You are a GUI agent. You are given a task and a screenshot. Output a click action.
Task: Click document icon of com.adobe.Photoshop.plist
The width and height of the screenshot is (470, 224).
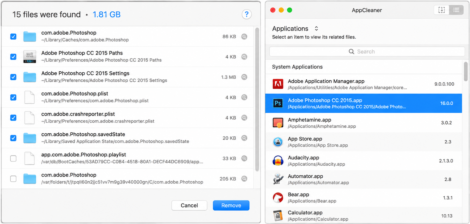[30, 97]
